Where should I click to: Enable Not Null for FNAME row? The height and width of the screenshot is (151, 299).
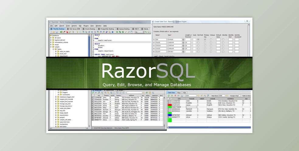point(198,42)
